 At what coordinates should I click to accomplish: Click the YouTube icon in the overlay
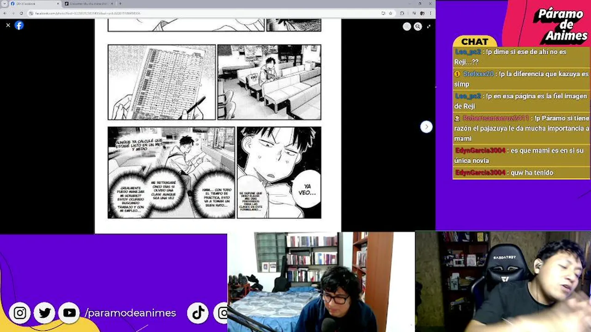point(69,314)
